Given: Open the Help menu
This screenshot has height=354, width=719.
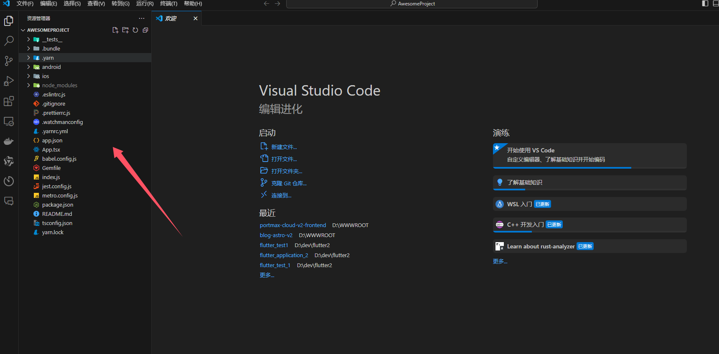Looking at the screenshot, I should point(193,4).
